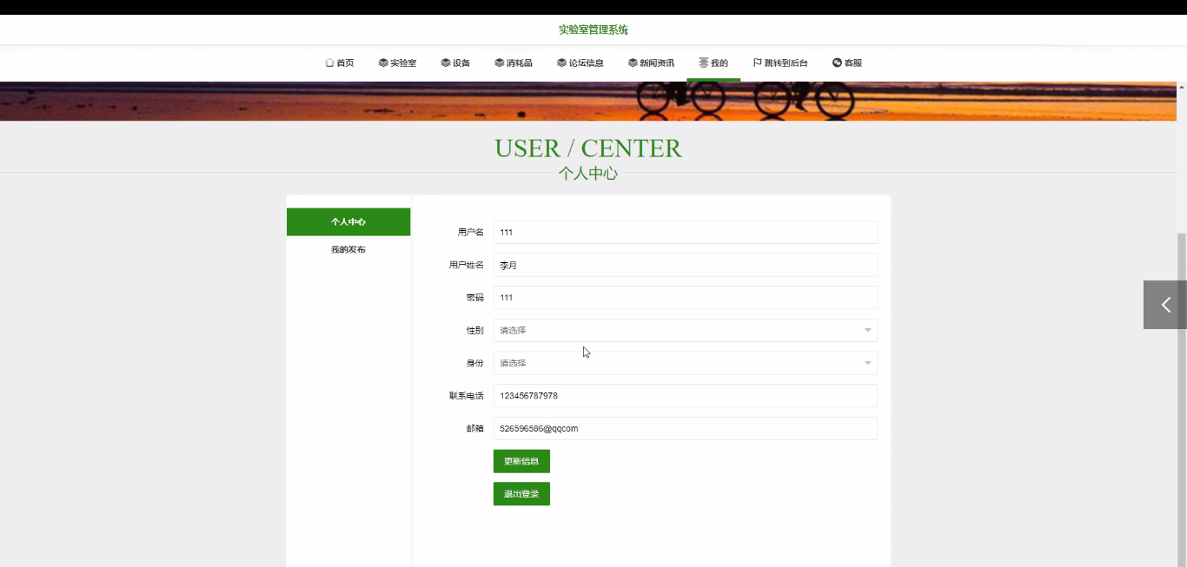
Task: Click the 用户姓名 field containing 李月
Action: pos(685,265)
